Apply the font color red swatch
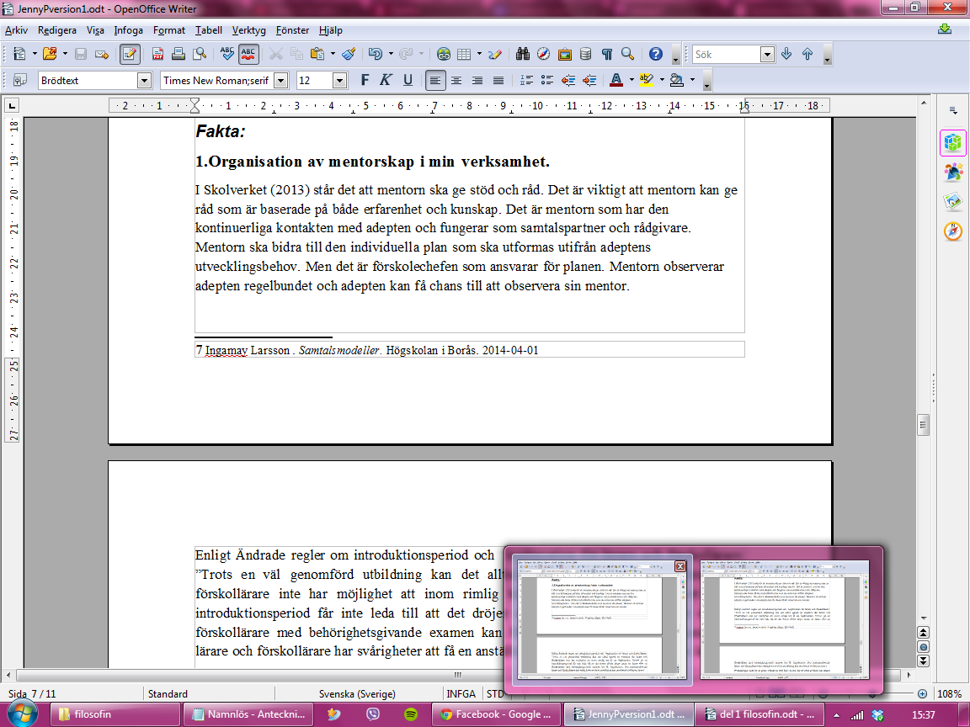Image resolution: width=970 pixels, height=727 pixels. coord(616,80)
